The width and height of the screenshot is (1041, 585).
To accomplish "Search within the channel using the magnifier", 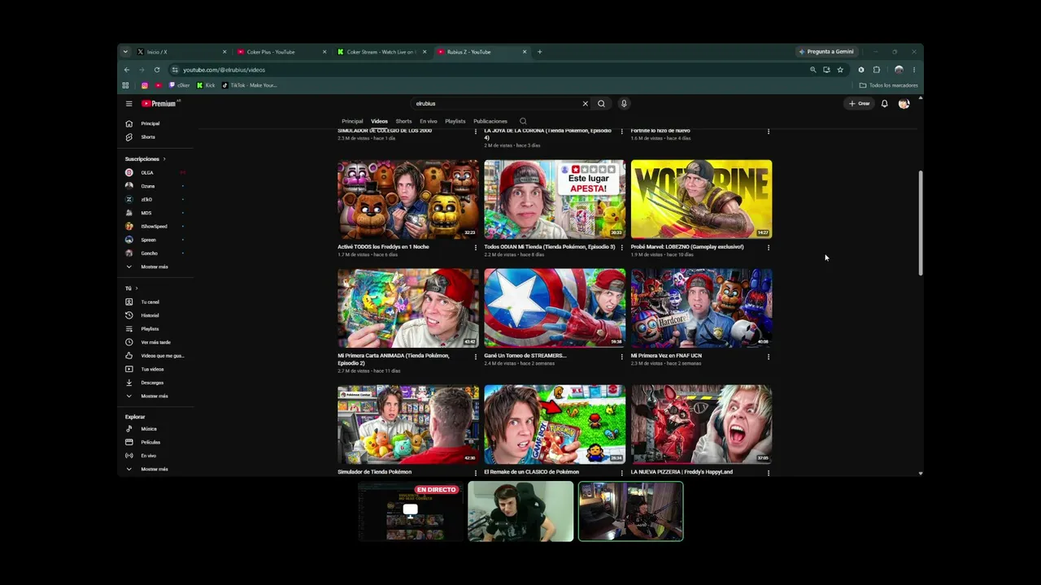I will pyautogui.click(x=523, y=121).
